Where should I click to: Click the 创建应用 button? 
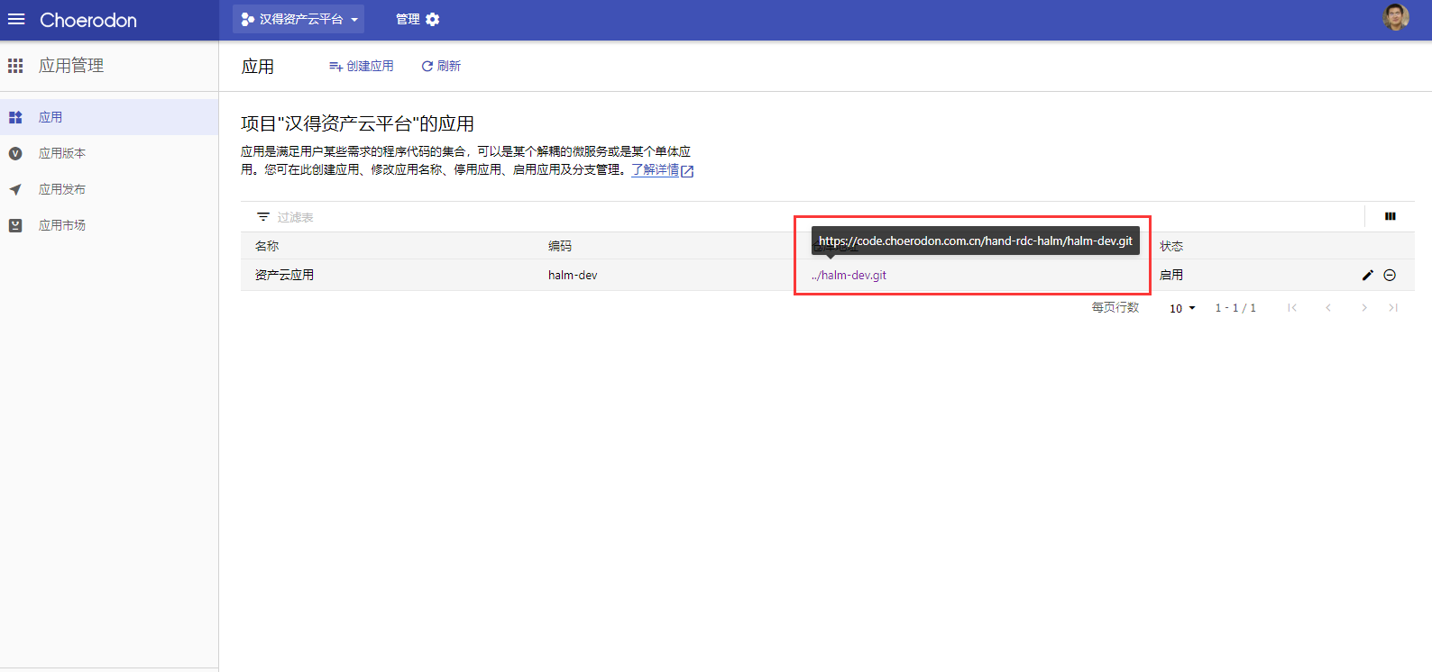362,66
